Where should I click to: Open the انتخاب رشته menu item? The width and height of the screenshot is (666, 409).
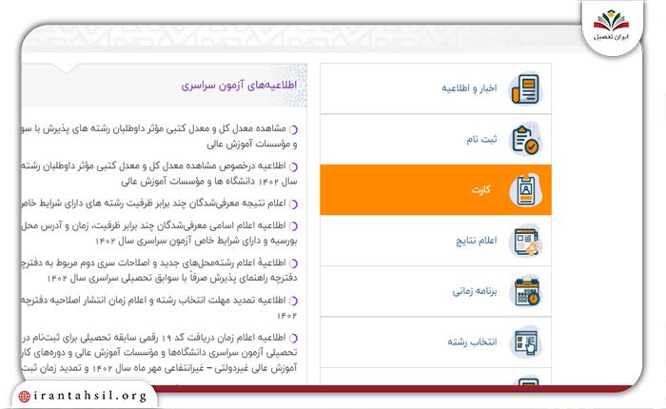point(436,341)
